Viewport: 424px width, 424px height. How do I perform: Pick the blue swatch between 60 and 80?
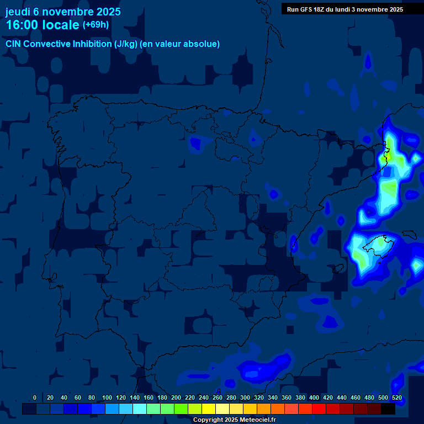click(x=84, y=409)
